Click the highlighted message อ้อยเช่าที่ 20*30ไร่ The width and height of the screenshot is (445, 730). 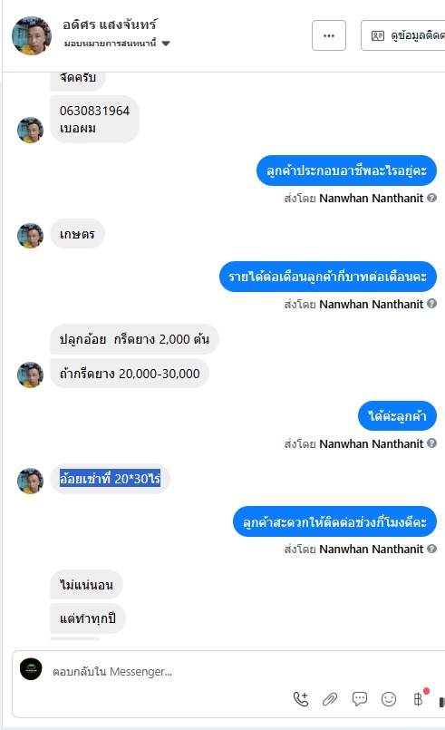tap(110, 479)
